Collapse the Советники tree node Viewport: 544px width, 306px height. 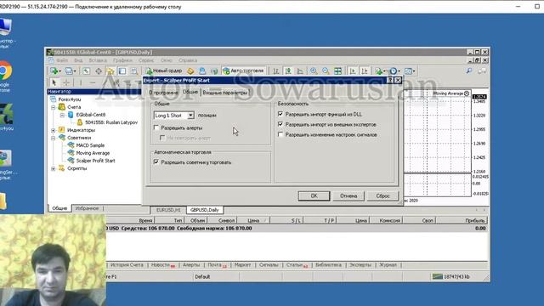(x=54, y=138)
